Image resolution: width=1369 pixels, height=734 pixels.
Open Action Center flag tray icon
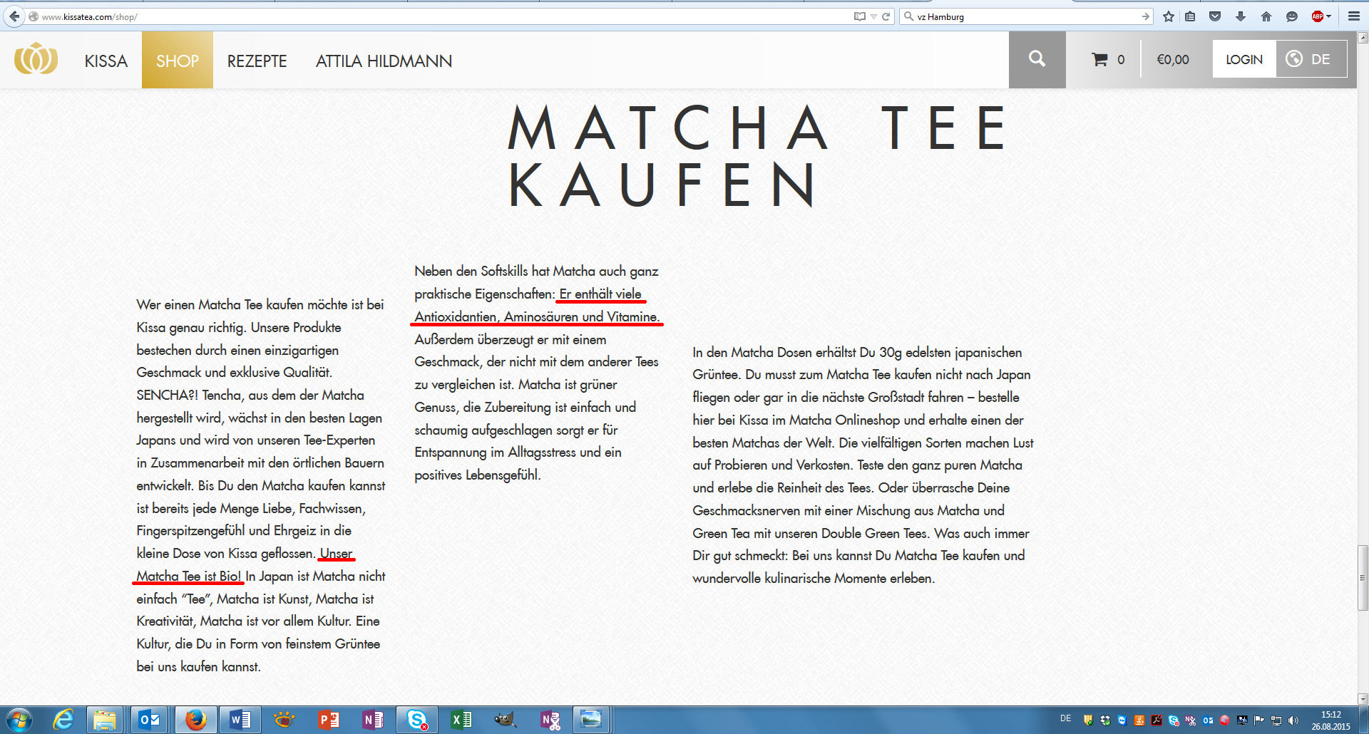point(1258,720)
